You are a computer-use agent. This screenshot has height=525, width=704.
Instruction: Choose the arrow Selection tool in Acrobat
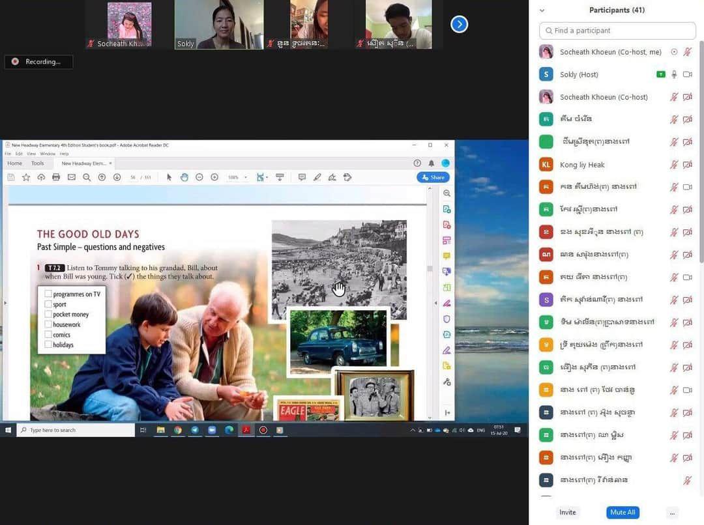pos(169,177)
